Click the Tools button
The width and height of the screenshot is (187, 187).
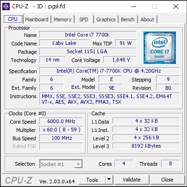coord(92,180)
